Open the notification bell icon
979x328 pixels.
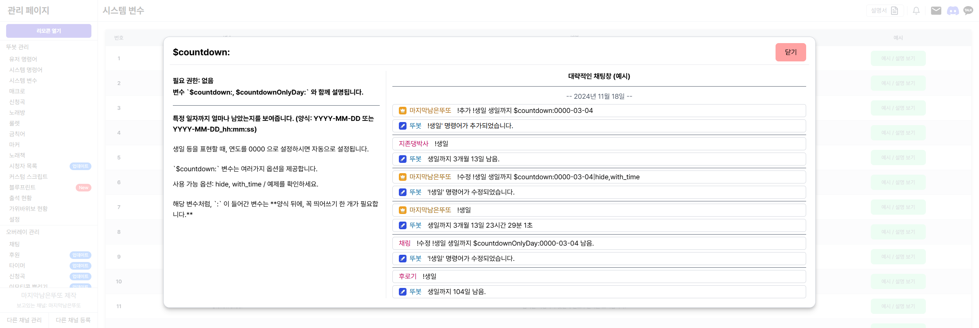pos(916,11)
